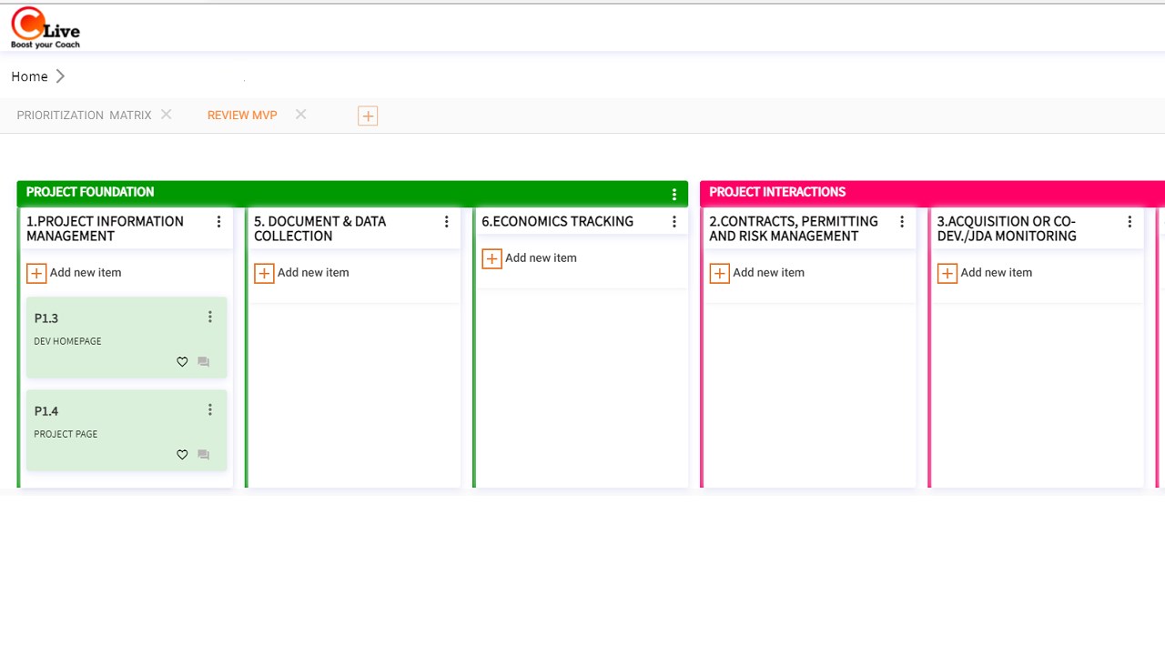Like the P1.3 card with heart icon
Image resolution: width=1165 pixels, height=655 pixels.
182,362
